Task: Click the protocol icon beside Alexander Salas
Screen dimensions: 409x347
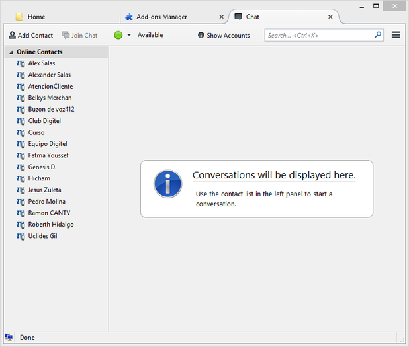Action: pos(21,75)
